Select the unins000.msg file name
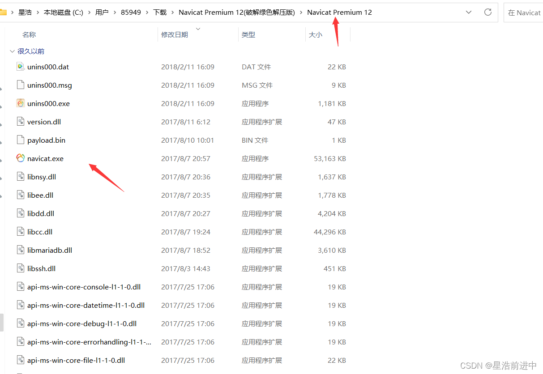 [49, 85]
